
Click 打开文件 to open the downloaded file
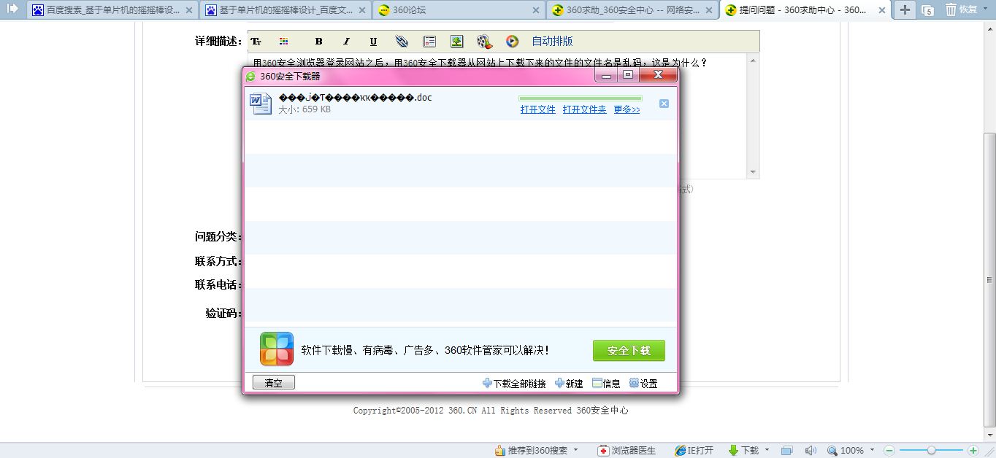pos(538,109)
